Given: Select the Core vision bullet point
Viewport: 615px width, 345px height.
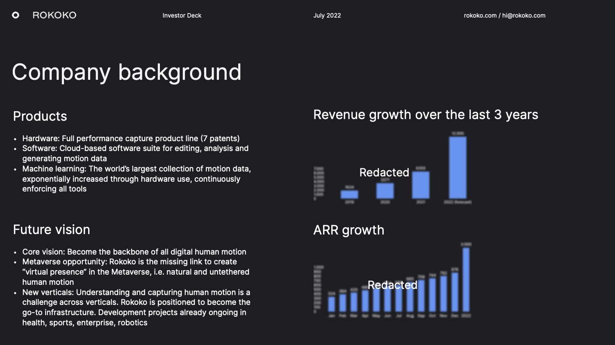Looking at the screenshot, I should click(x=134, y=252).
